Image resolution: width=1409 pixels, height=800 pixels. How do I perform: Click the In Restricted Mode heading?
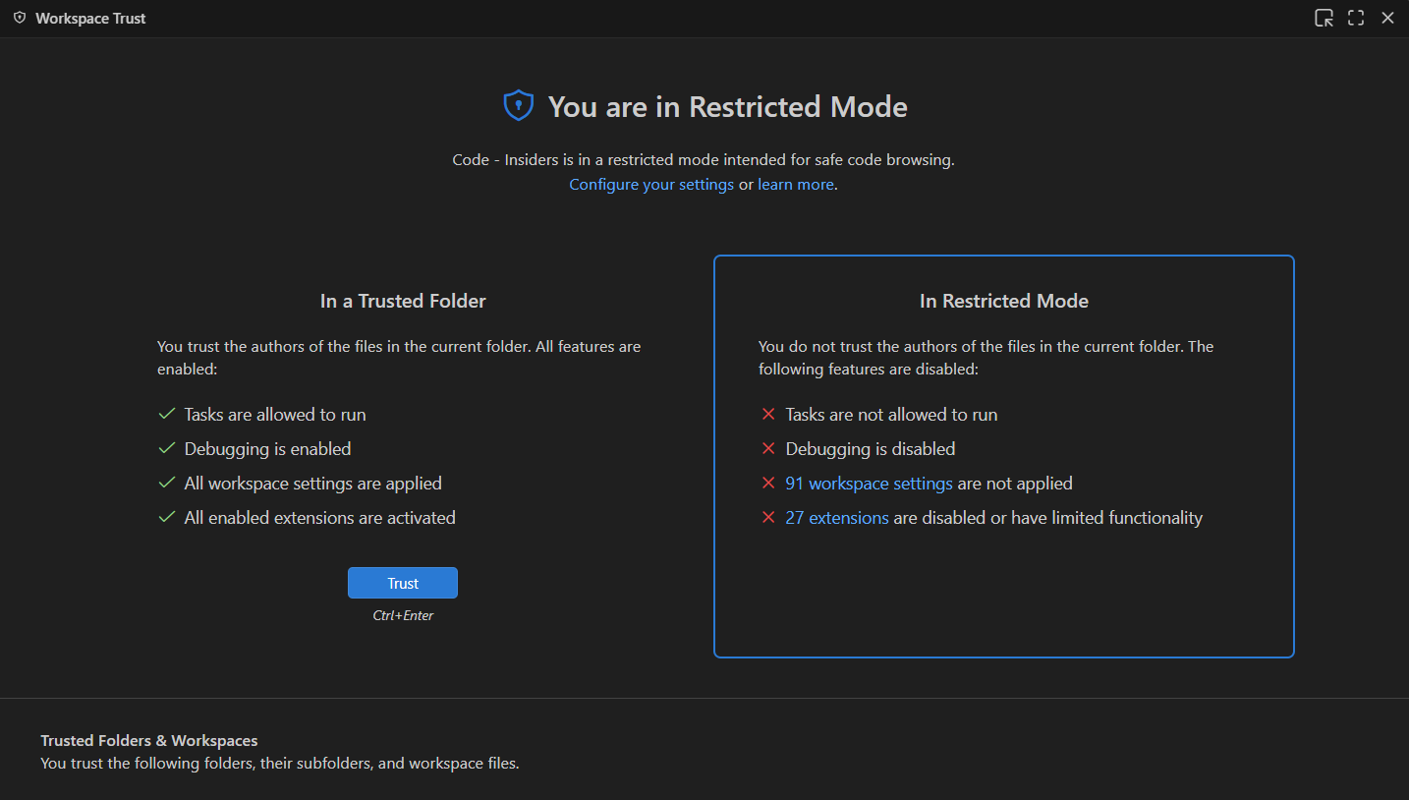click(1004, 301)
